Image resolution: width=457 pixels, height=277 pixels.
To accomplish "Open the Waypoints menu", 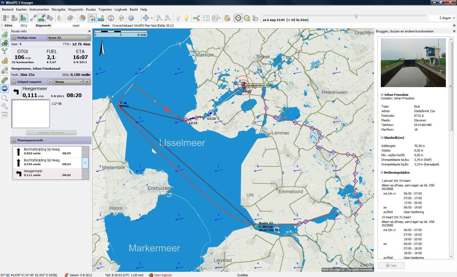I will click(x=75, y=10).
